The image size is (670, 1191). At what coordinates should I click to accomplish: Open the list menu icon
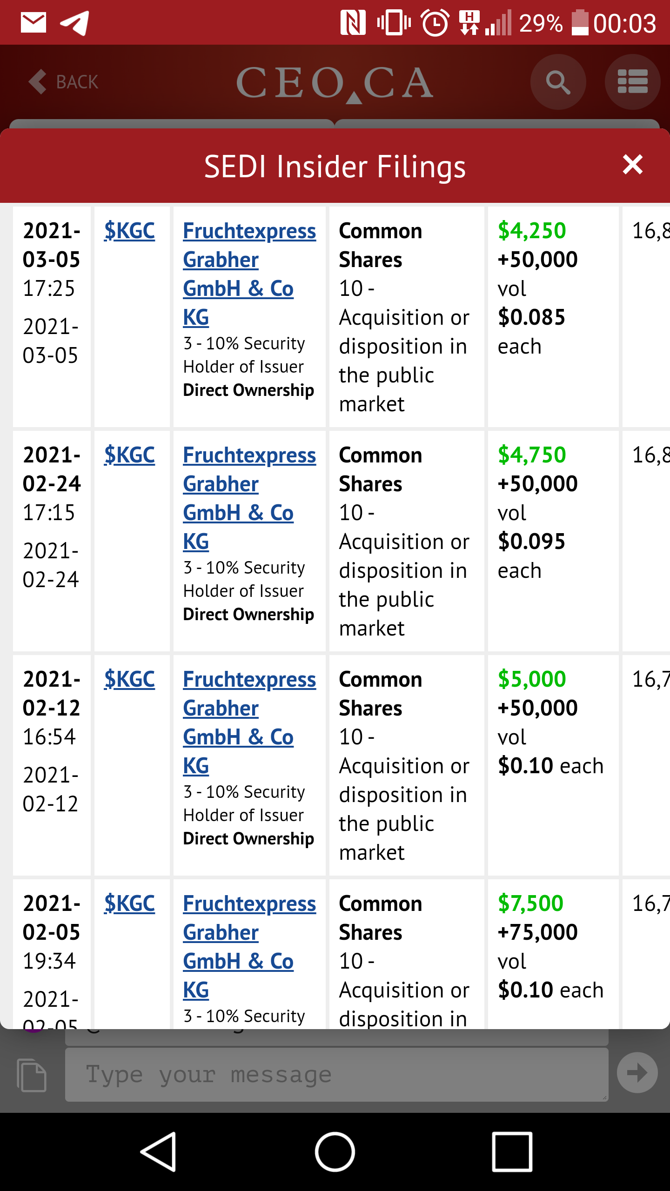[x=632, y=82]
